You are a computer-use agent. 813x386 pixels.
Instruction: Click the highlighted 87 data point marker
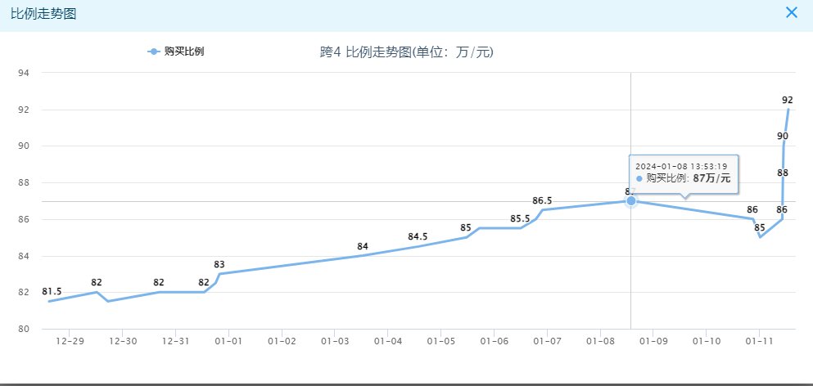click(631, 200)
